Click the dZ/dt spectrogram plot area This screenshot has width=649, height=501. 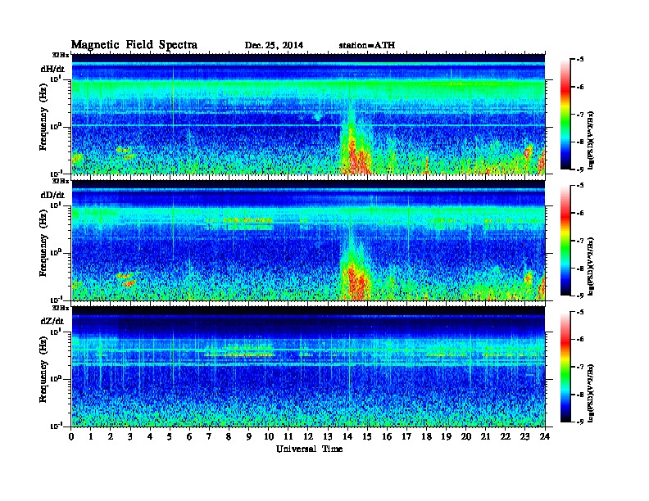tap(308, 367)
